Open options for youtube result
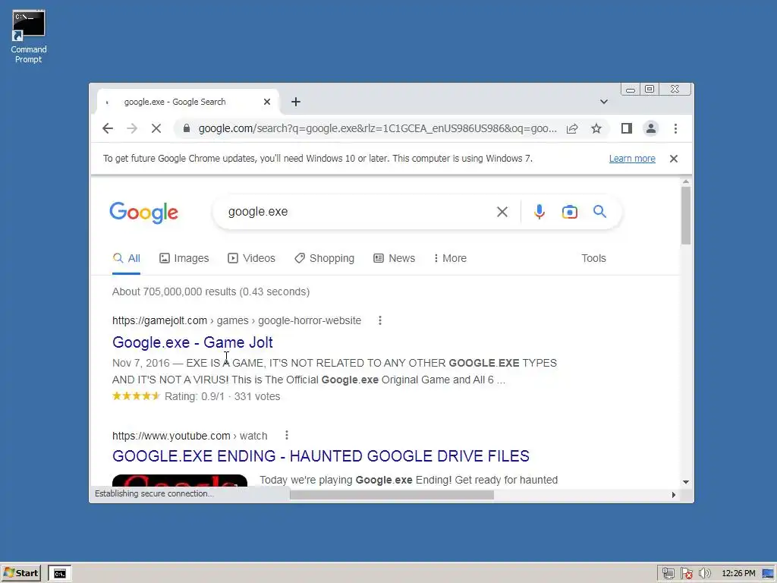This screenshot has width=777, height=583. (286, 435)
